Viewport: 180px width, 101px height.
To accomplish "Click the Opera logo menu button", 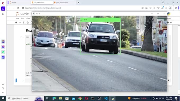I will (3, 3).
